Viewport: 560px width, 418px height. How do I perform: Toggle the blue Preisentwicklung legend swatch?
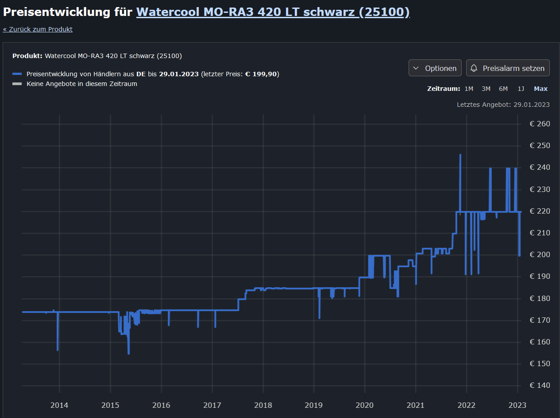click(17, 74)
